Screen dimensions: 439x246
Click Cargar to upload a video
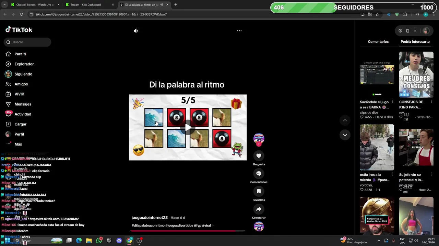(20, 124)
